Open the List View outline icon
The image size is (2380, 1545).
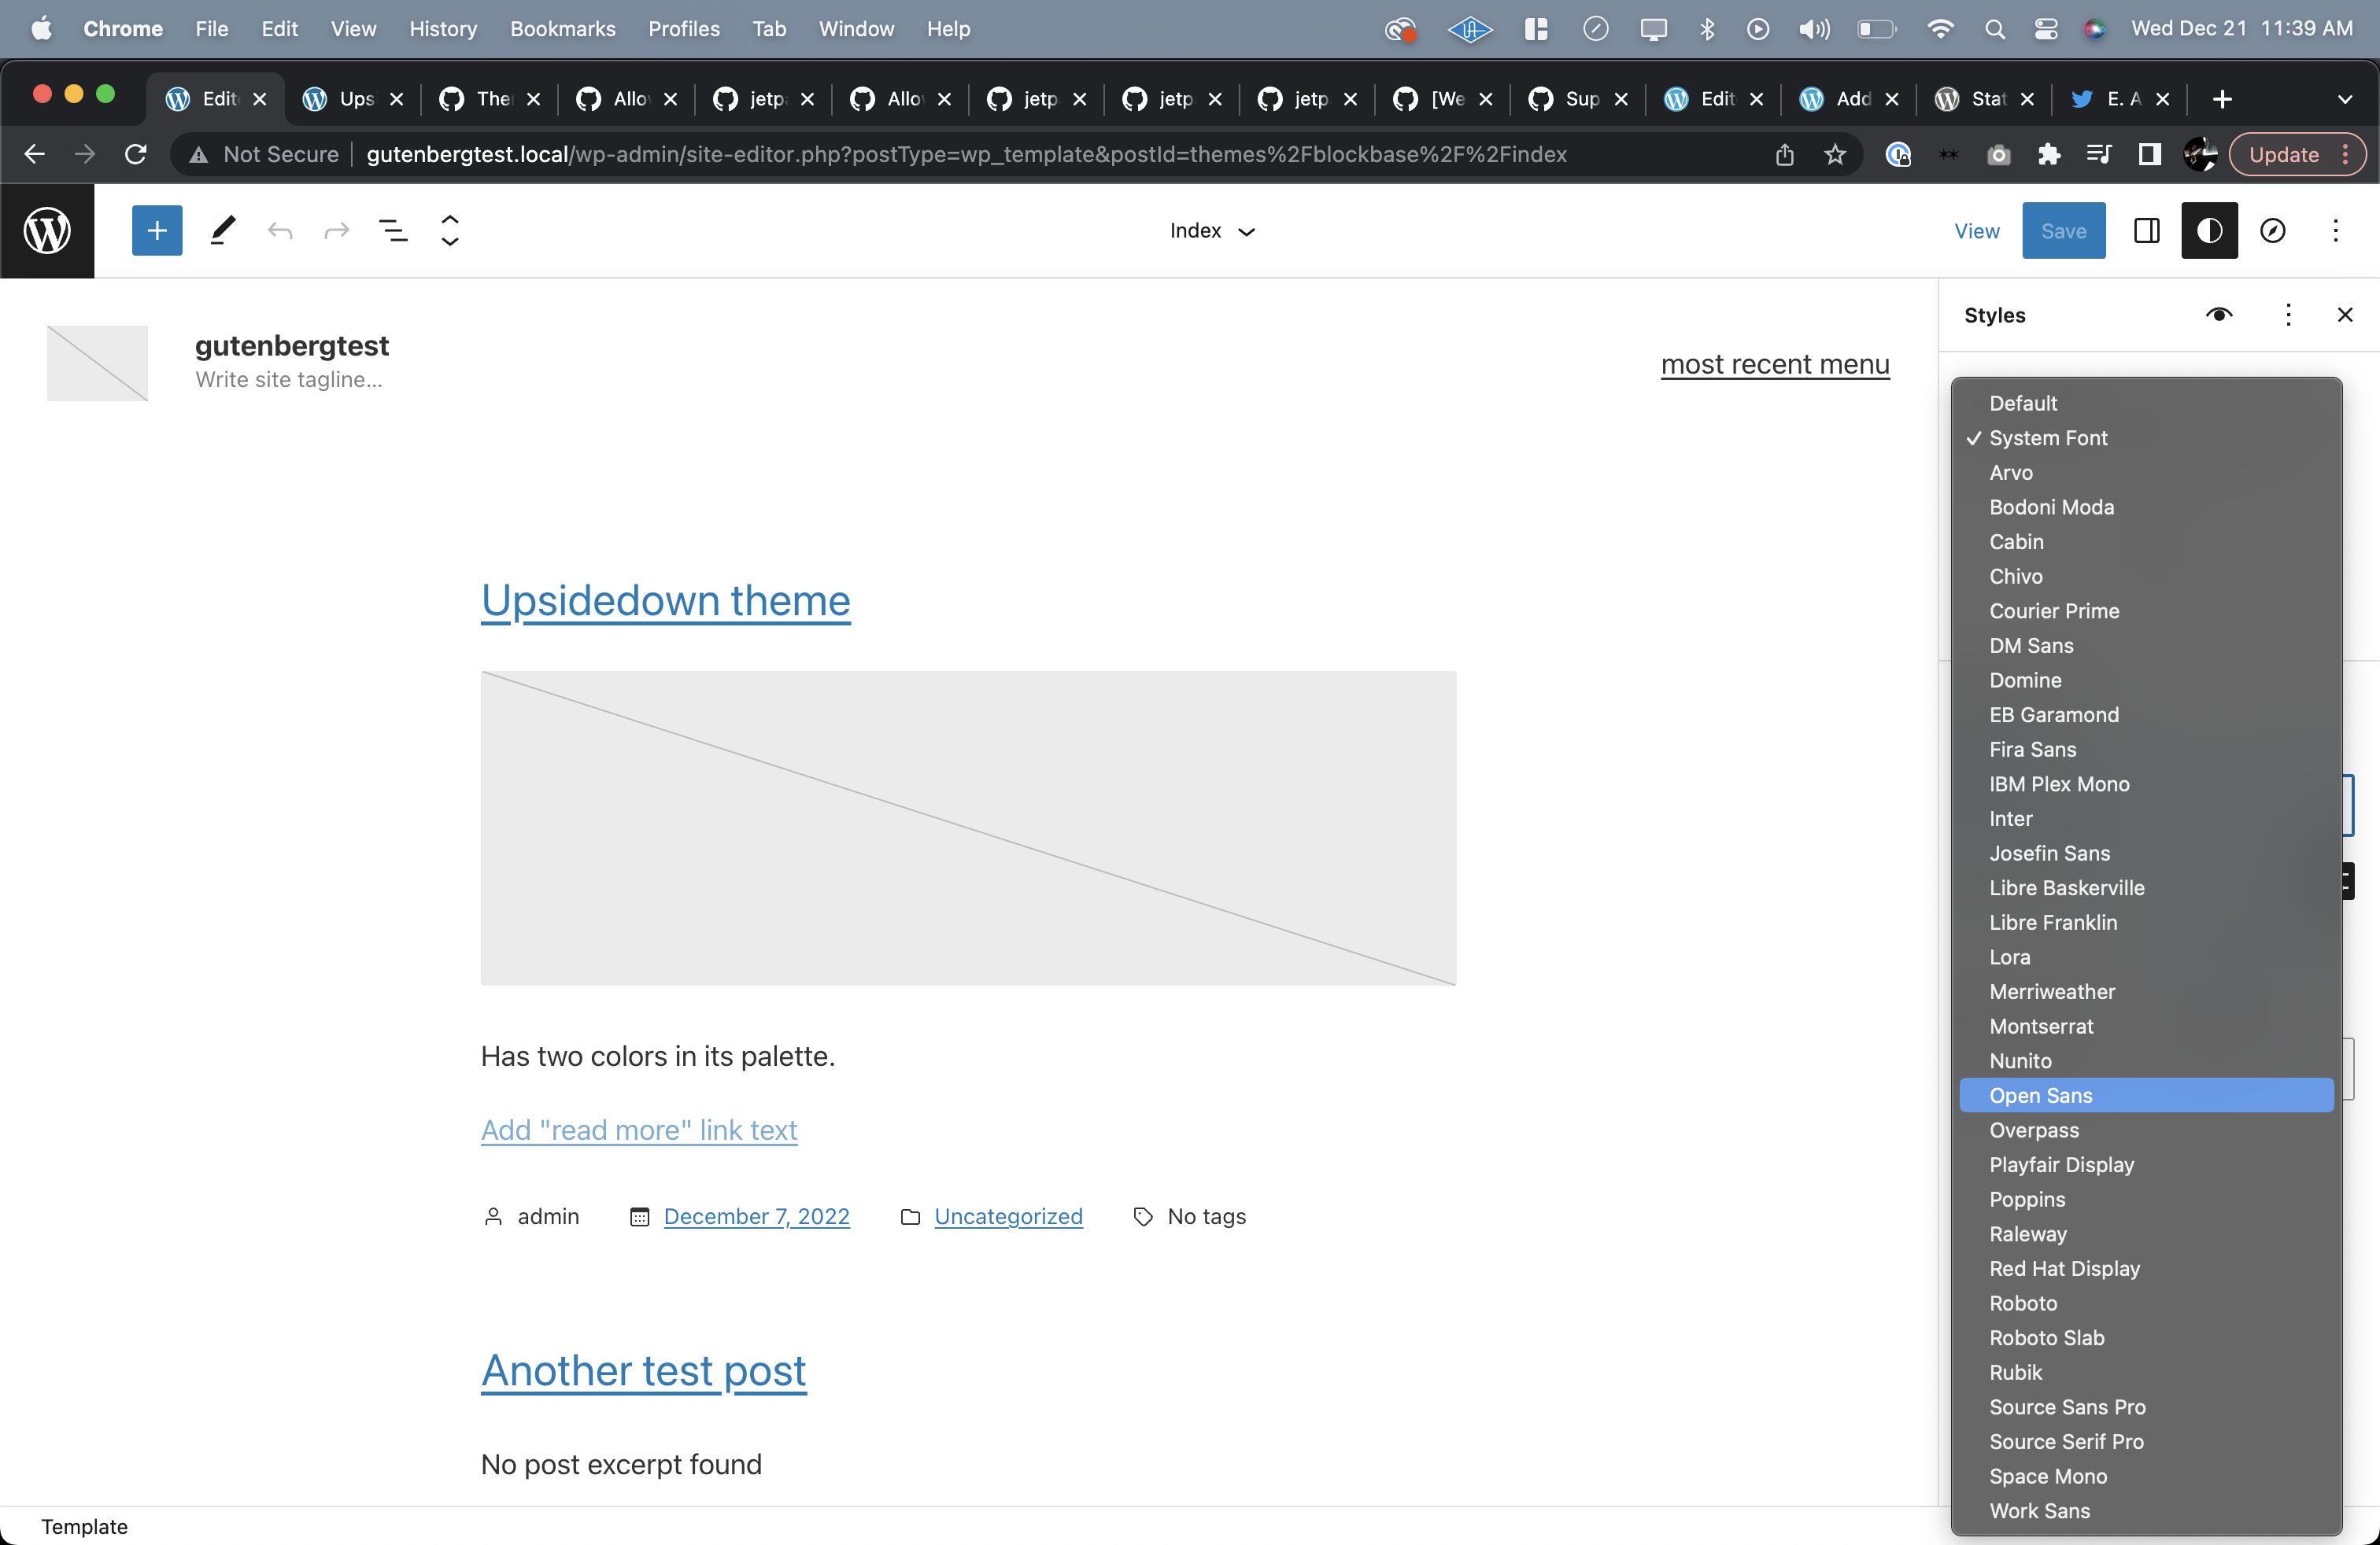[x=393, y=230]
